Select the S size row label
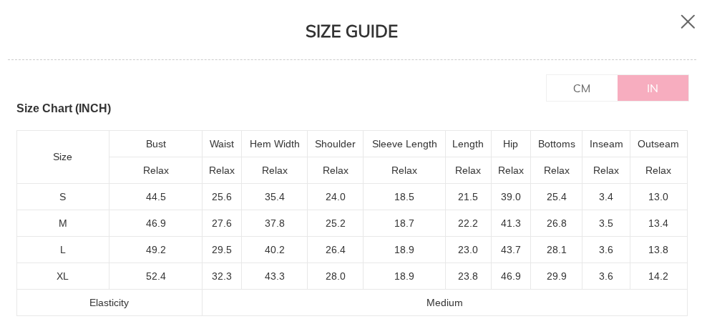This screenshot has width=702, height=324. pos(63,197)
